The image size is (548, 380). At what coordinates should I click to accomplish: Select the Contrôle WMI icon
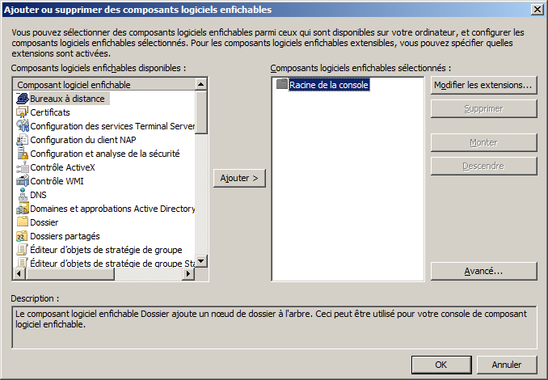(x=23, y=181)
